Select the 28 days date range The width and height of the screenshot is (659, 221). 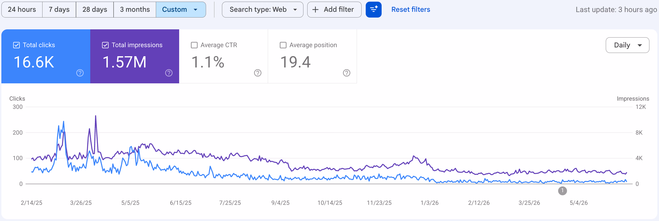[x=95, y=10]
